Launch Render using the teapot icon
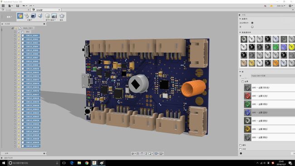The height and width of the screenshot is (166, 295). (x=62, y=16)
